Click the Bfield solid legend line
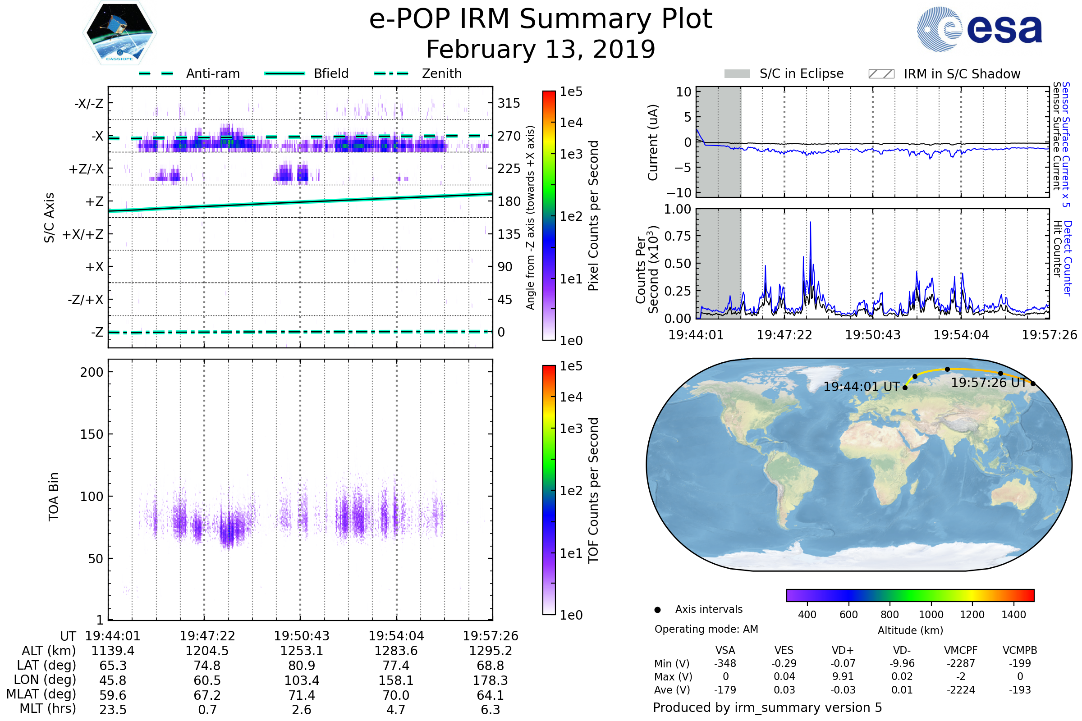Screen dimensions: 1082x721 point(284,73)
